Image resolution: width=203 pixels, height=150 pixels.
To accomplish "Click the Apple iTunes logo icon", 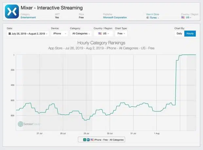I will [x=147, y=17].
